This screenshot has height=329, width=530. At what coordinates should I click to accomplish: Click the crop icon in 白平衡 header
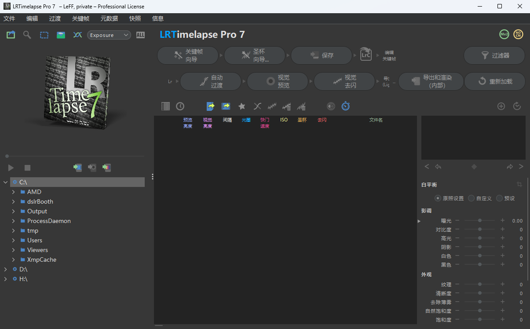(519, 185)
